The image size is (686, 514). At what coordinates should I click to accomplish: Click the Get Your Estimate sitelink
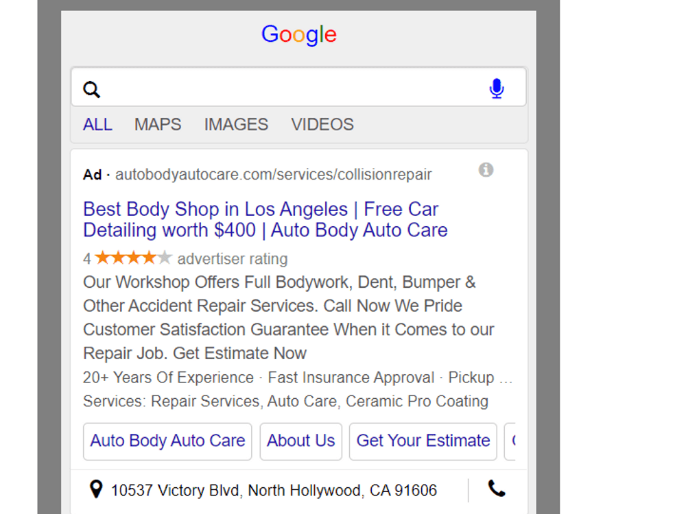pyautogui.click(x=423, y=441)
